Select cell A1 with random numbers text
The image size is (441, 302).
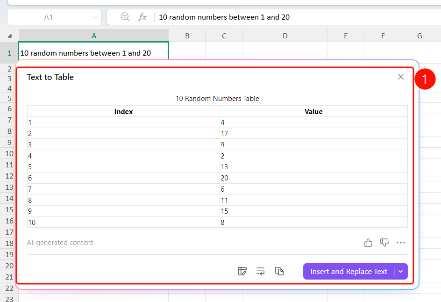[93, 53]
